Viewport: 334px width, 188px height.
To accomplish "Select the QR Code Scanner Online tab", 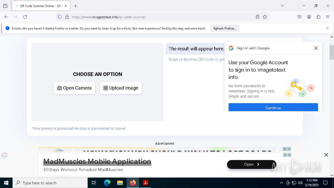I will [x=41, y=6].
